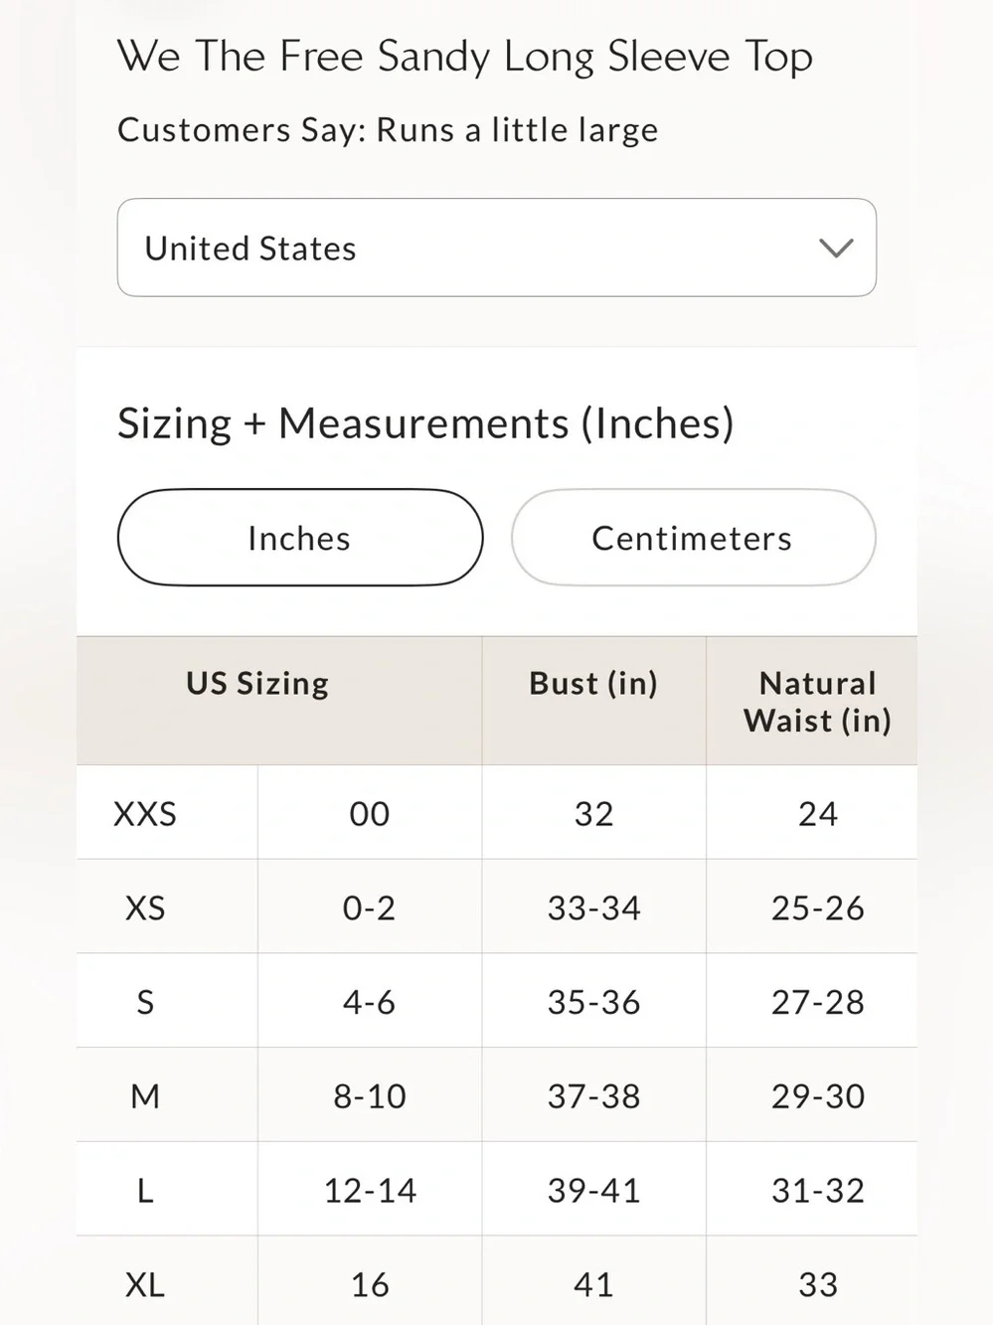Click the US Sizing column header
Image resolution: width=993 pixels, height=1325 pixels.
pyautogui.click(x=257, y=684)
